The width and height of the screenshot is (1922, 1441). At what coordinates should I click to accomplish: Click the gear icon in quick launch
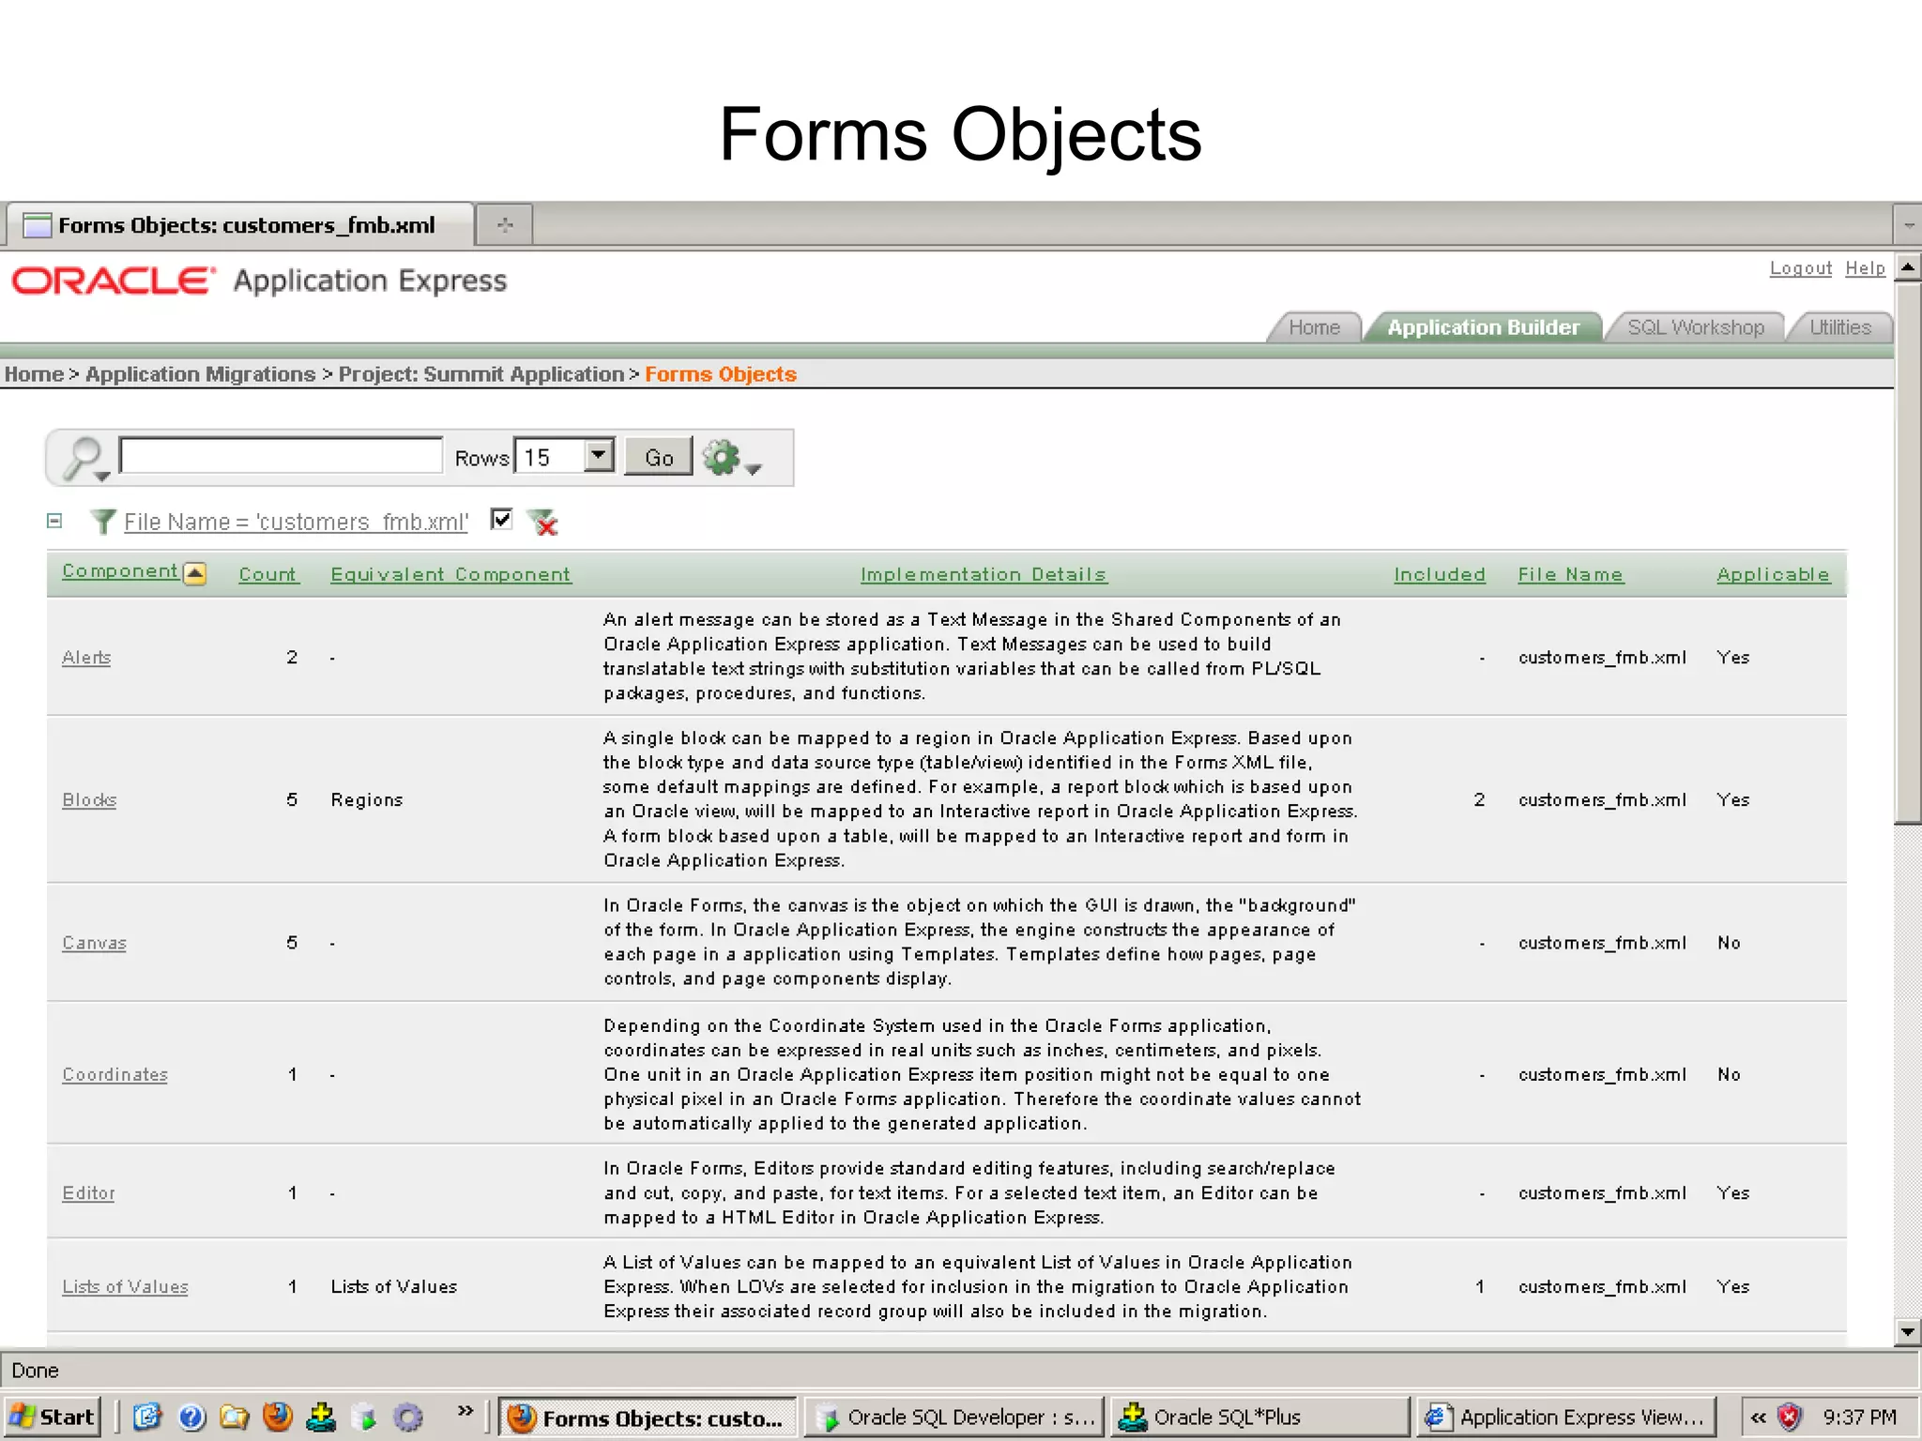coord(408,1417)
